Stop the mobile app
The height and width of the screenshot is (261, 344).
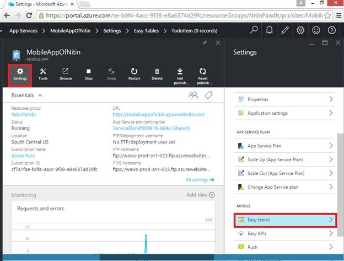click(88, 74)
